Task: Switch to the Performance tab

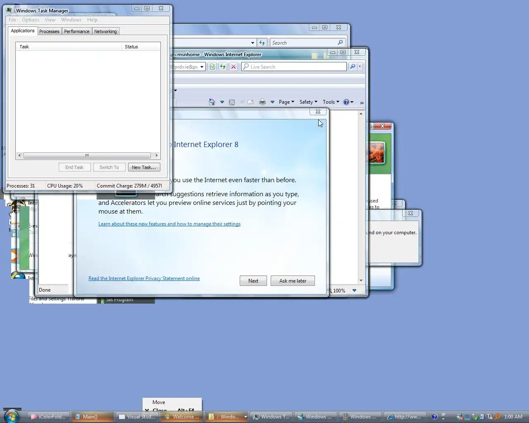Action: (76, 31)
